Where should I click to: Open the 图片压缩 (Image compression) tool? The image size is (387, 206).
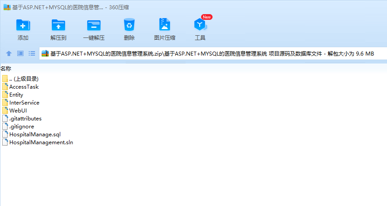(x=165, y=24)
